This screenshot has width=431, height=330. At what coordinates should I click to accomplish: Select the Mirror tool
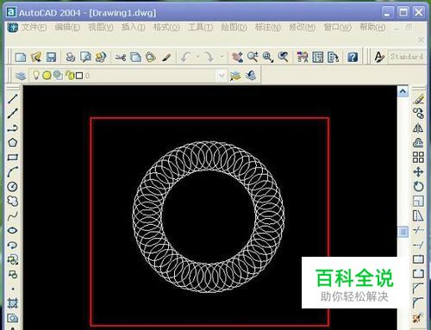coord(418,128)
